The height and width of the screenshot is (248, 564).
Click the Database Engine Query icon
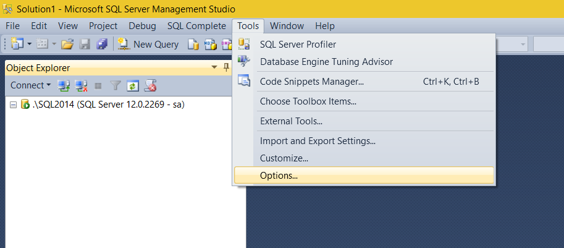pyautogui.click(x=193, y=45)
